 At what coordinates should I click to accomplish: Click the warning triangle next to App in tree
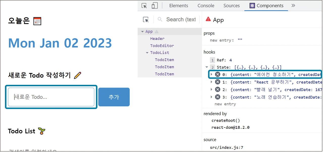click(156, 32)
